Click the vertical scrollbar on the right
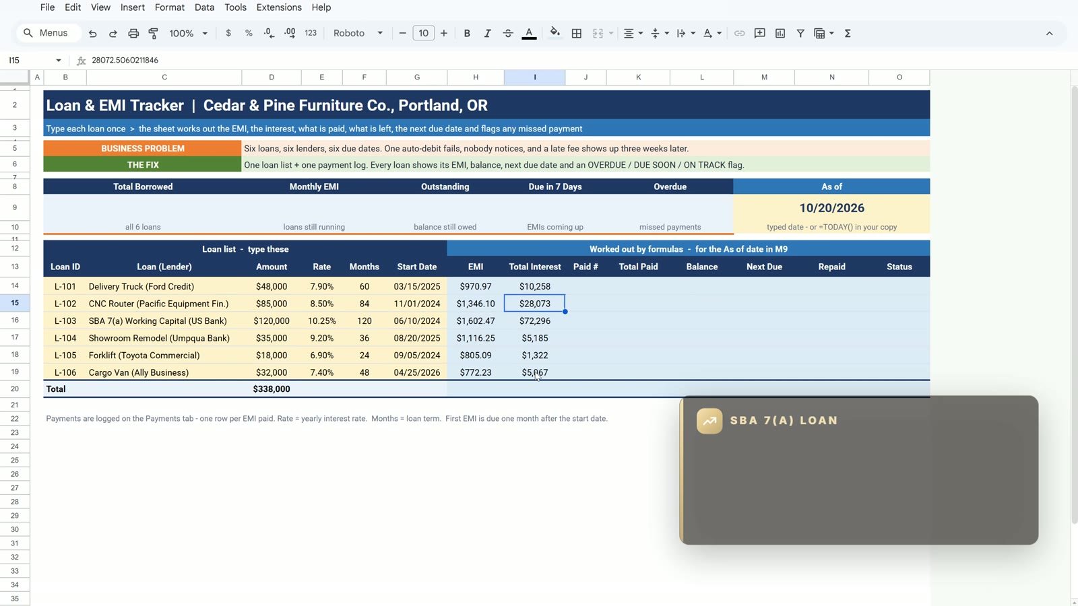This screenshot has height=606, width=1078. [1074, 303]
